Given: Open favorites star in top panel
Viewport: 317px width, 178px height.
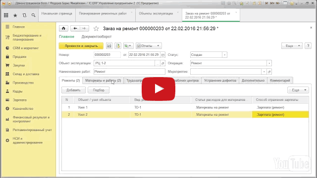Looking at the screenshot, I should tap(15, 15).
